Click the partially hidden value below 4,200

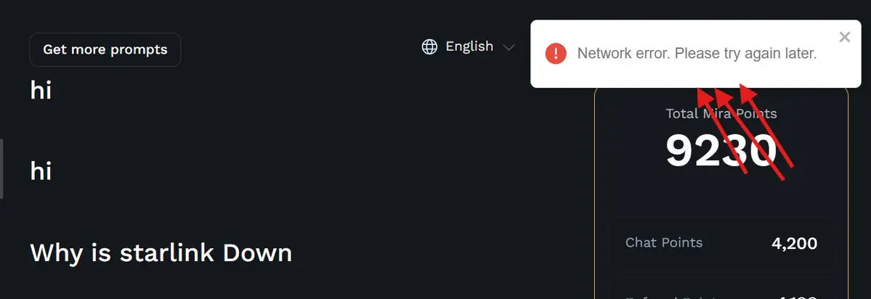794,297
